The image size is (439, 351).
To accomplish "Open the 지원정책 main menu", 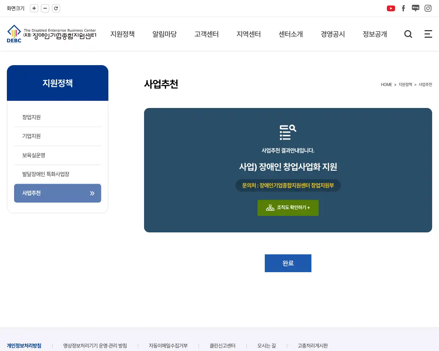I will tap(122, 34).
